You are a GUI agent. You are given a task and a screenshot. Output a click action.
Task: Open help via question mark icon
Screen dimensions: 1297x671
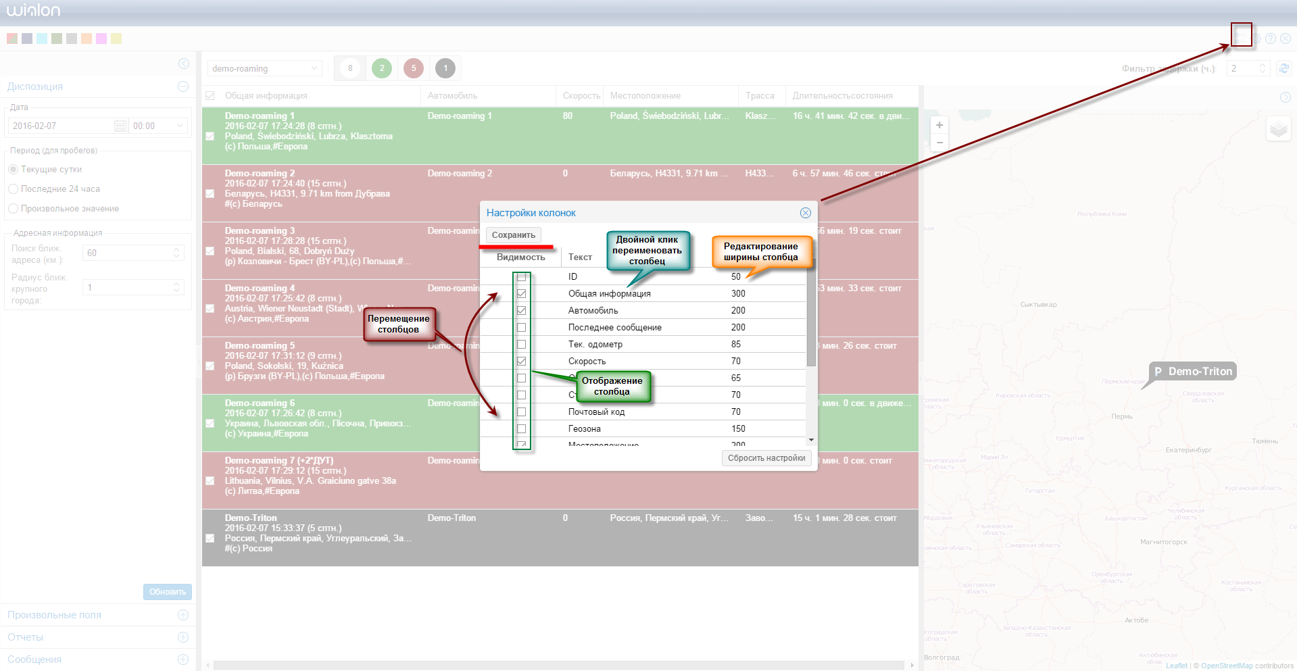coord(1271,39)
